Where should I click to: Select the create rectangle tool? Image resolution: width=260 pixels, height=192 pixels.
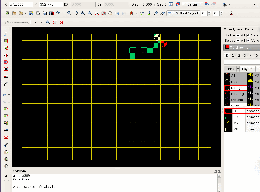tap(6, 41)
